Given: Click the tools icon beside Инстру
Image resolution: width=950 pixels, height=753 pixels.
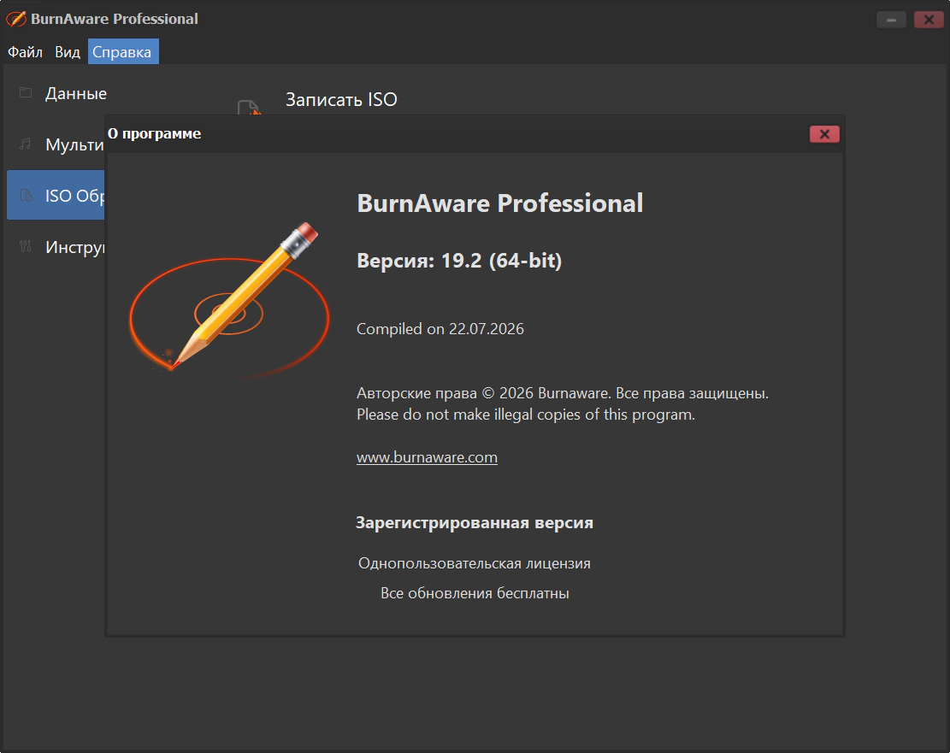Looking at the screenshot, I should point(26,246).
